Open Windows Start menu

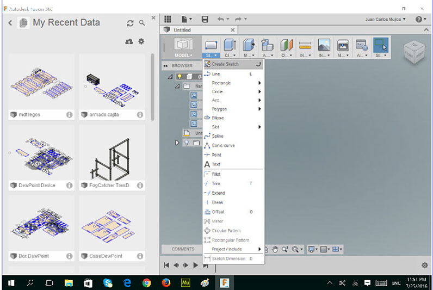click(11, 283)
